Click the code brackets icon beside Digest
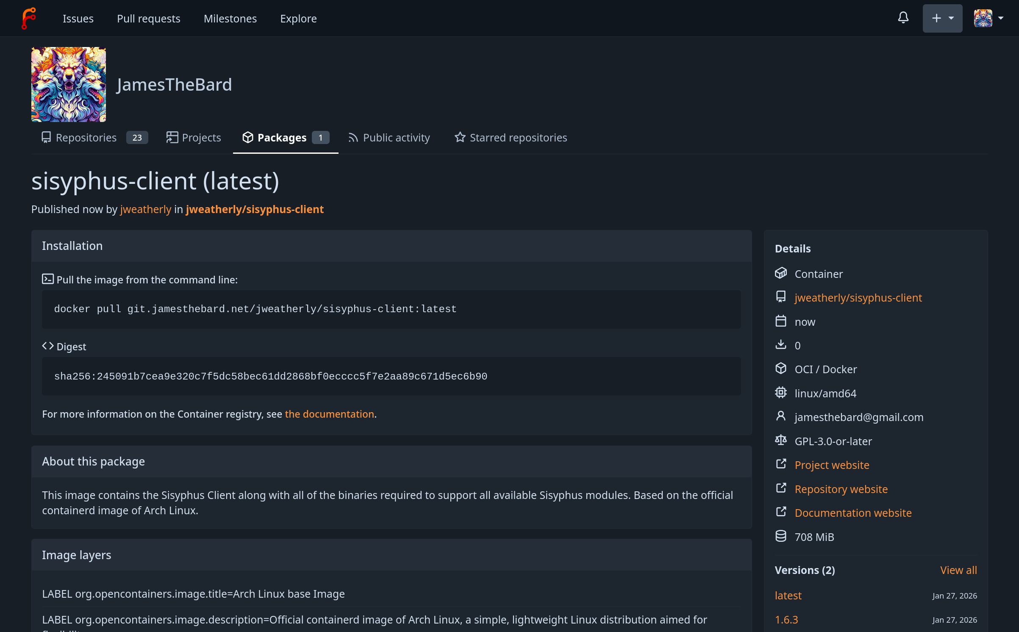Screen dimensions: 1019x632 click(x=47, y=346)
